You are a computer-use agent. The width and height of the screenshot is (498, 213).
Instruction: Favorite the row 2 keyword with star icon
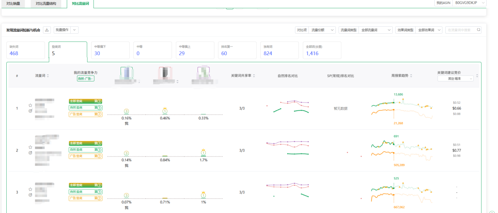click(30, 147)
